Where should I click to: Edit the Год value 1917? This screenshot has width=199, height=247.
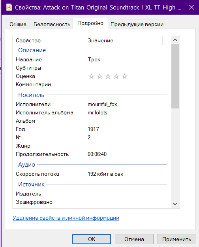[x=93, y=129]
